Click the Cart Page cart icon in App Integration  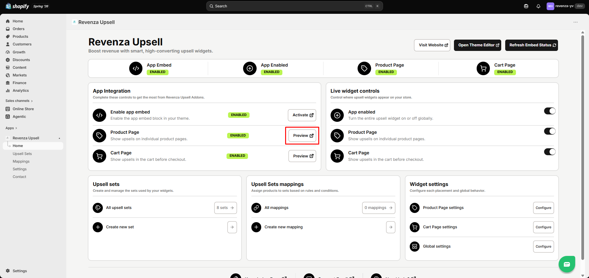(99, 156)
